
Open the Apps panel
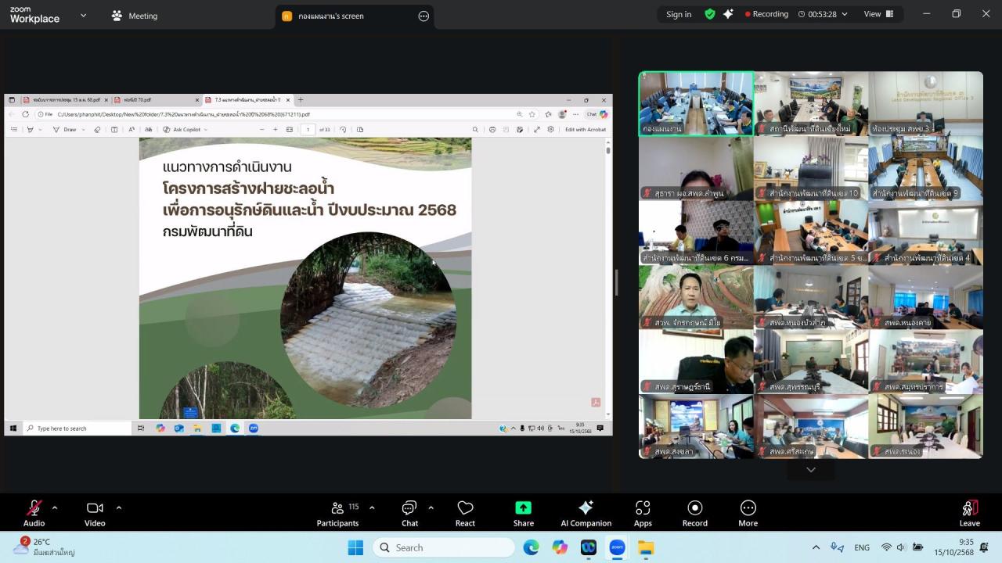pyautogui.click(x=643, y=513)
